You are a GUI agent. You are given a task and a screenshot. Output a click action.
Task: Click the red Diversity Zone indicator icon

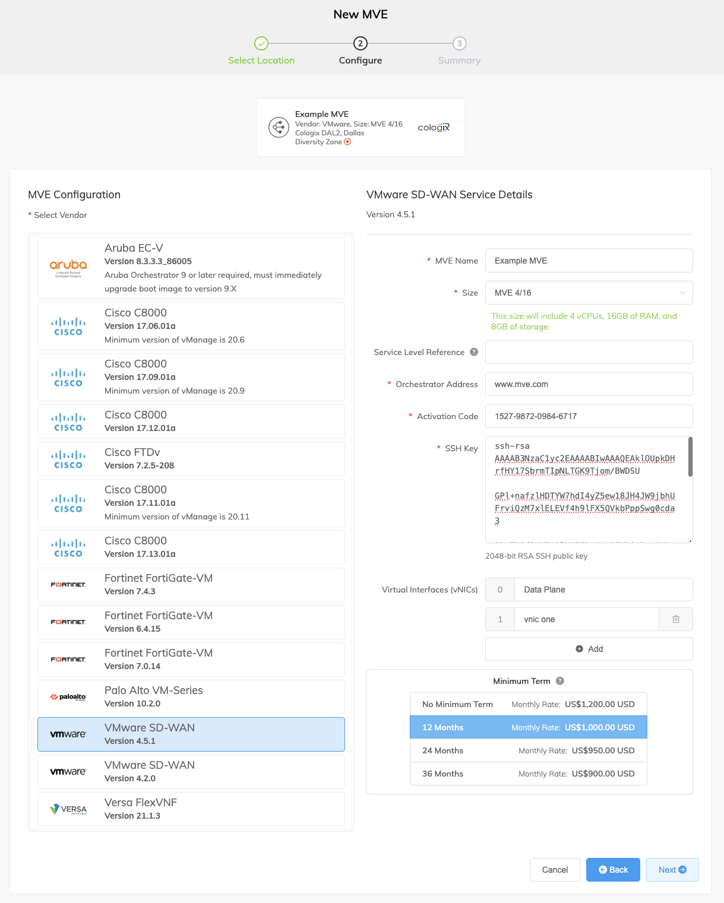pyautogui.click(x=347, y=142)
